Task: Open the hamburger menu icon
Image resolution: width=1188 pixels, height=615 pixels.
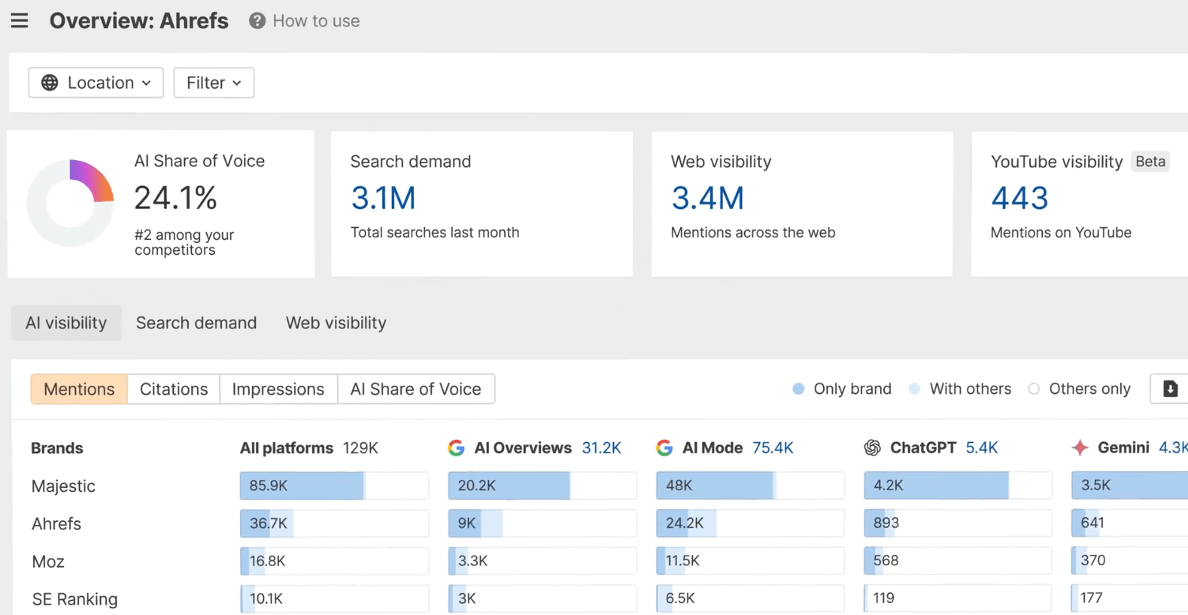Action: point(20,20)
